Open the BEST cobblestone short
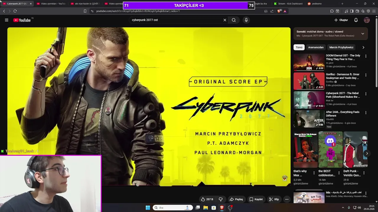Screen dimensions: 378x212 pos(330,150)
